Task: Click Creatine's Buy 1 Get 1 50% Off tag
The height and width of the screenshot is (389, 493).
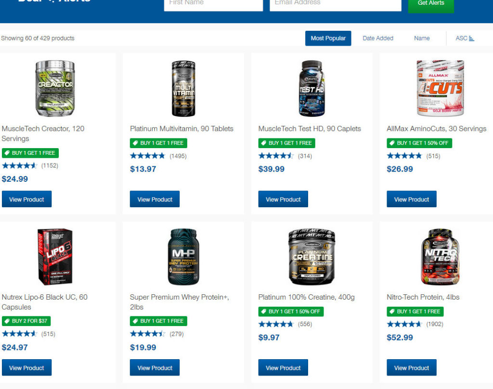Action: click(x=291, y=312)
